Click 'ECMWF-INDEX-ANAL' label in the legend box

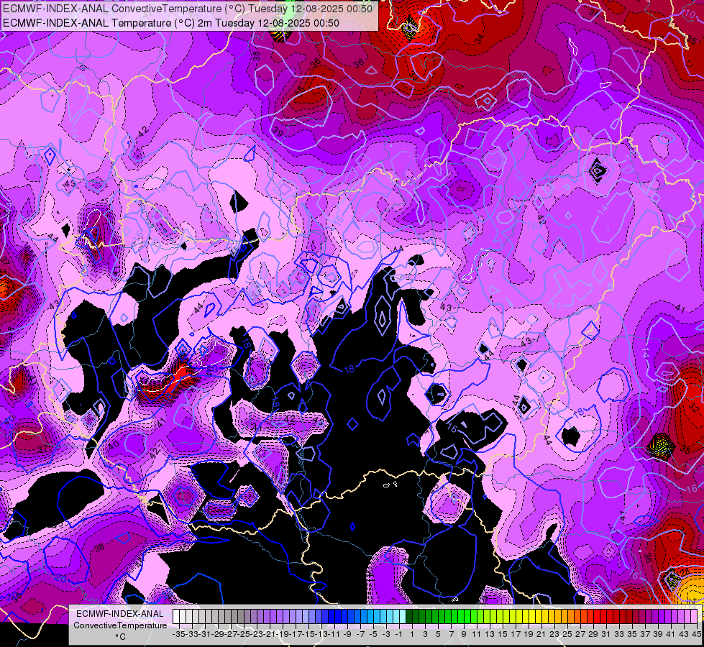120,614
